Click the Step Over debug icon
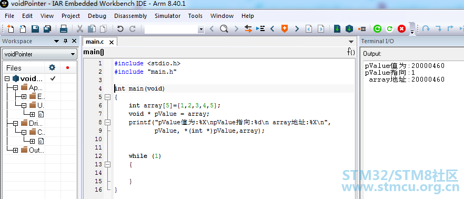This screenshot has width=464, height=199. tap(426, 29)
